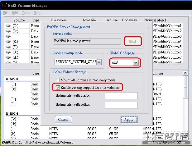Click the G: drive icon in volume list
Screen dimensions: 192x146
point(8,52)
